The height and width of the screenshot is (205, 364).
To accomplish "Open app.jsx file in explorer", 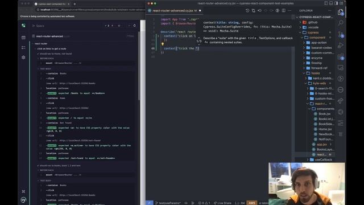I will click(x=322, y=145).
